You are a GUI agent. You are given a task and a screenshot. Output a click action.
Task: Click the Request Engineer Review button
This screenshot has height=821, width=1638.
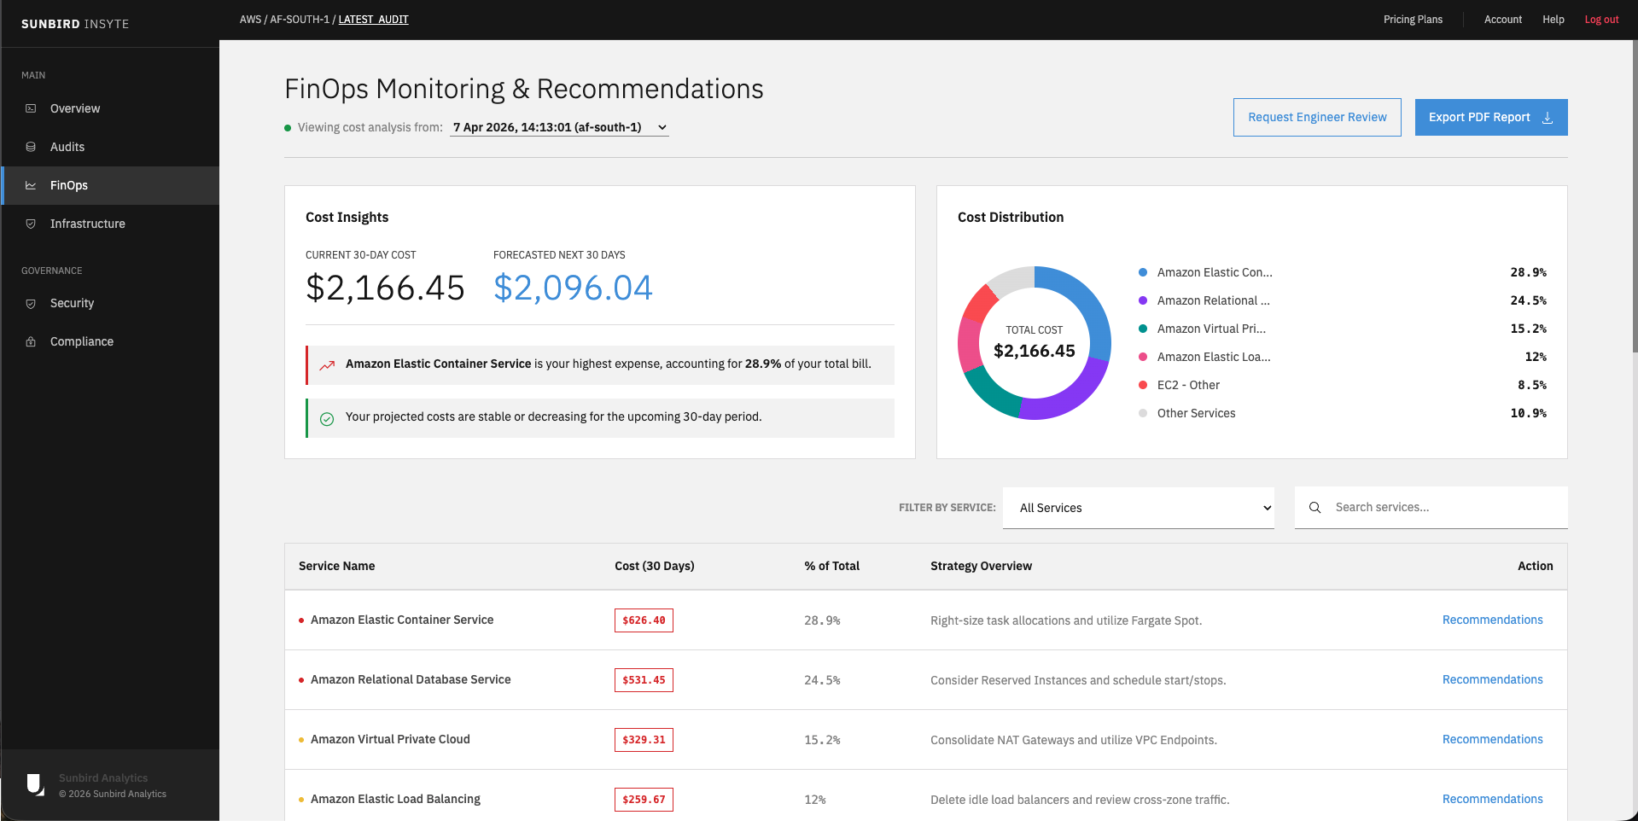(1317, 117)
